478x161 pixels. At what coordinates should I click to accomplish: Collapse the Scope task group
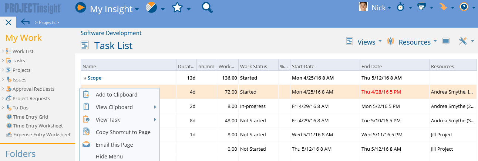click(85, 78)
